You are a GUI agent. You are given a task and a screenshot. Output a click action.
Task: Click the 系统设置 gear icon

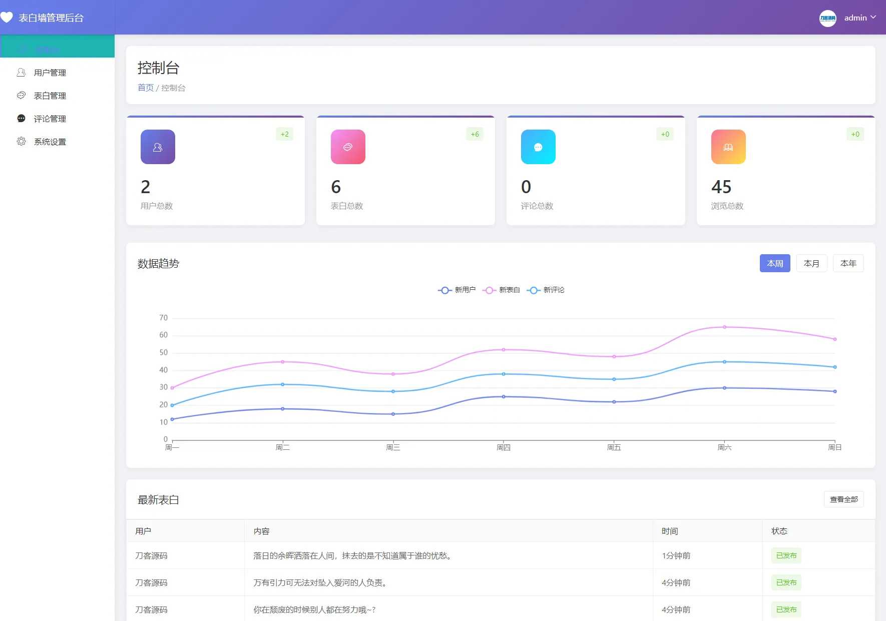22,142
